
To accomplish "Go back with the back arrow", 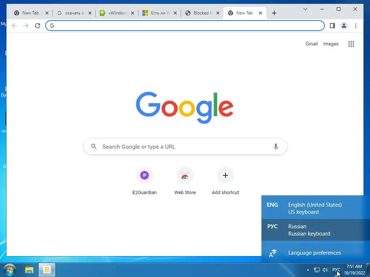I will 14,26.
